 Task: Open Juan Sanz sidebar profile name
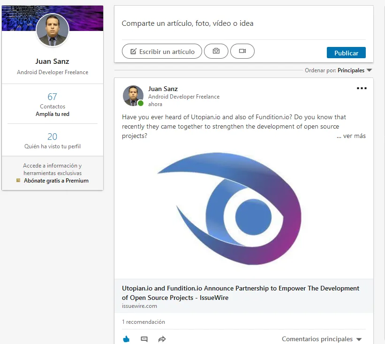click(53, 61)
